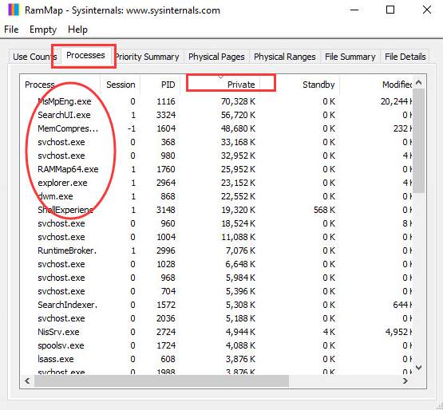Sort by the Standby column header

300,85
